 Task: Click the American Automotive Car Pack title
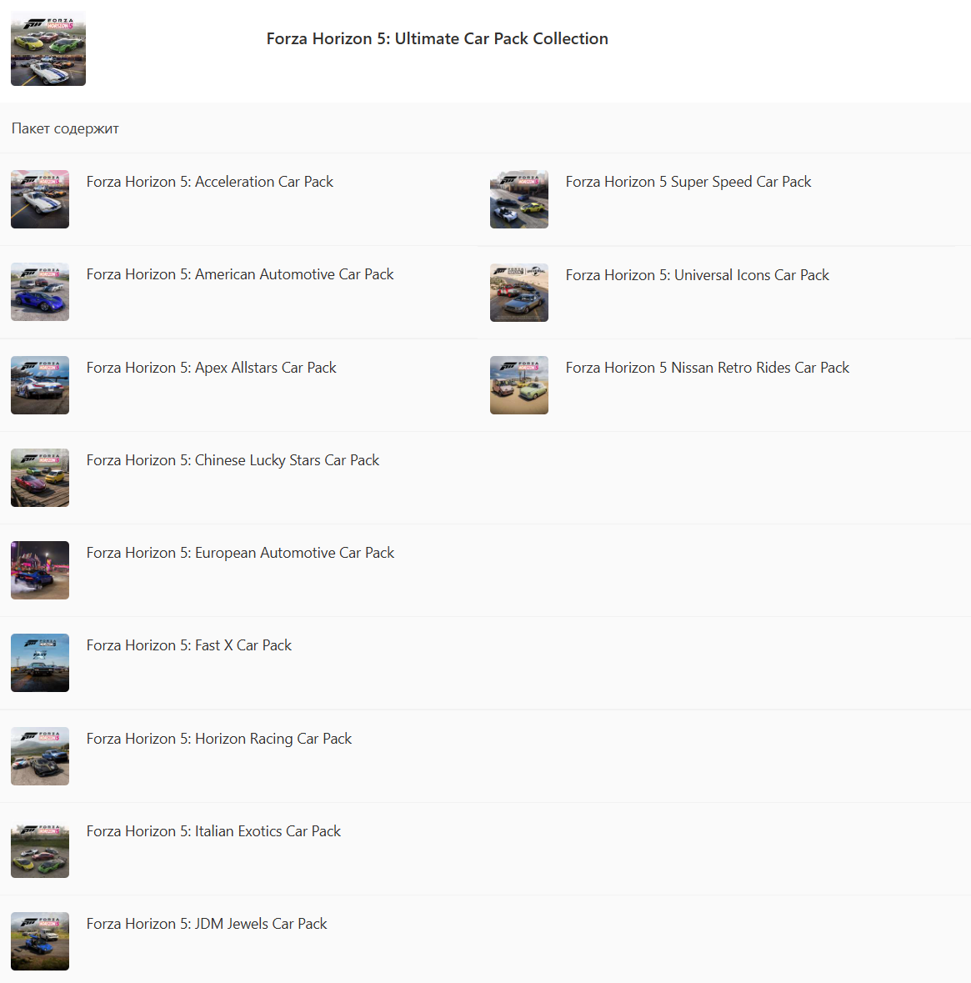(x=240, y=274)
